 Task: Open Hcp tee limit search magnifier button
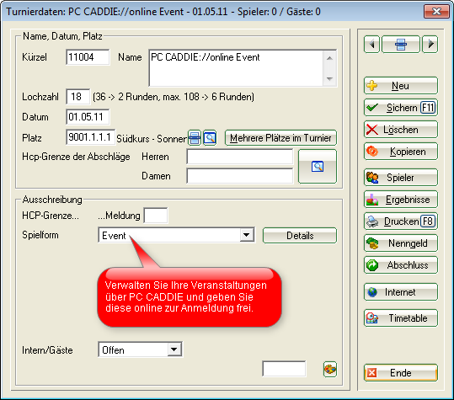point(318,167)
